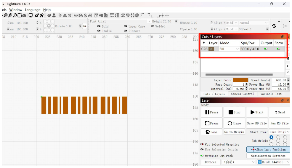
Task: Switch to the Camera Control tab
Action: pyautogui.click(x=243, y=94)
